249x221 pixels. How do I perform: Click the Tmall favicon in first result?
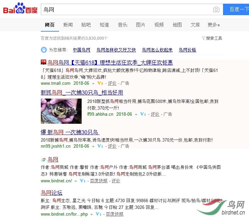[x=43, y=62]
